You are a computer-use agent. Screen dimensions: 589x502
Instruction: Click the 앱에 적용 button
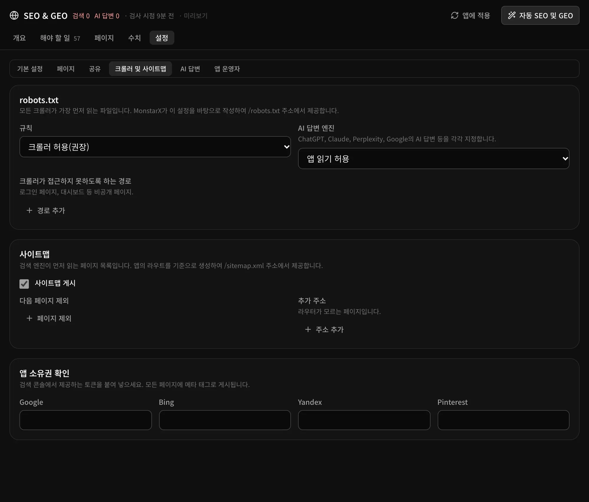click(470, 15)
